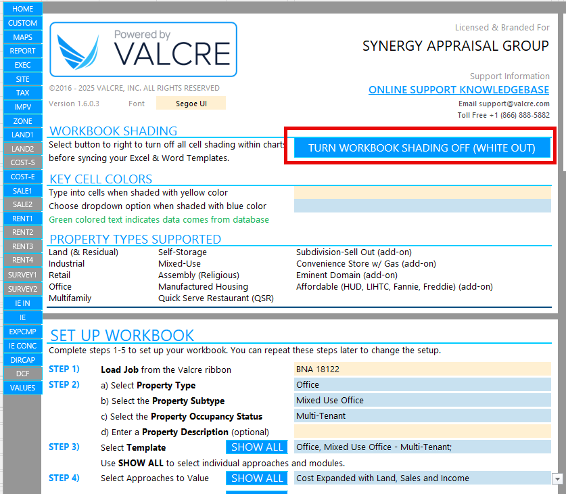Open the COST-S sheet button
Viewport: 566px width, 494px height.
23,162
